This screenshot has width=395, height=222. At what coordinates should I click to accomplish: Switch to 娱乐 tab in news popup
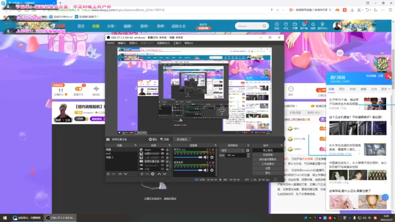[342, 89]
